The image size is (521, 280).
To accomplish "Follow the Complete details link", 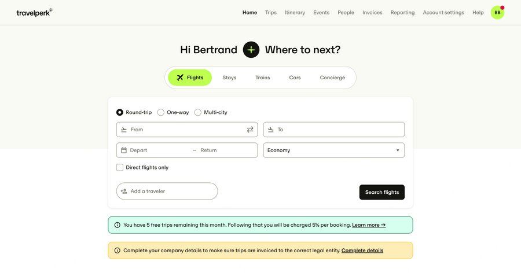I will (x=362, y=250).
